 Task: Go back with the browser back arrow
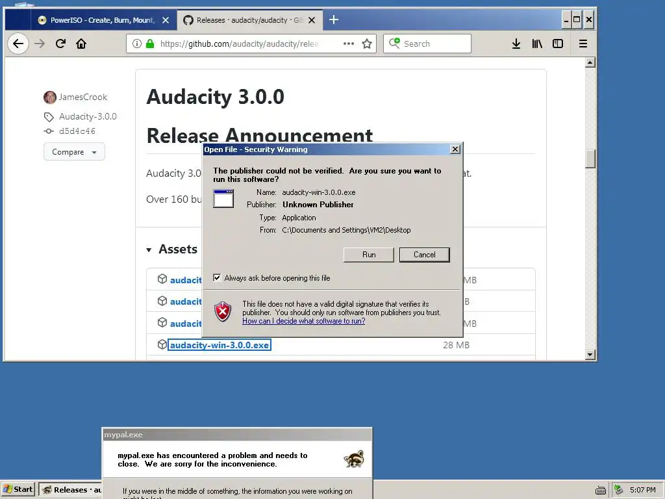pos(18,44)
